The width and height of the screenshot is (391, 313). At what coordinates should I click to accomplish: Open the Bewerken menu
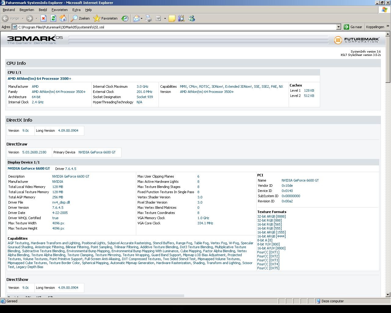(x=27, y=10)
